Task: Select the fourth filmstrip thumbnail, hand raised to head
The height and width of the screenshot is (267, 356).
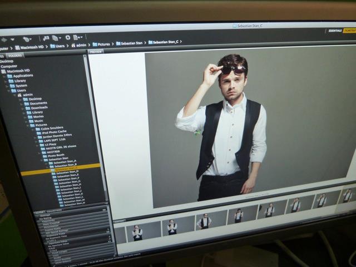Action: [243, 215]
